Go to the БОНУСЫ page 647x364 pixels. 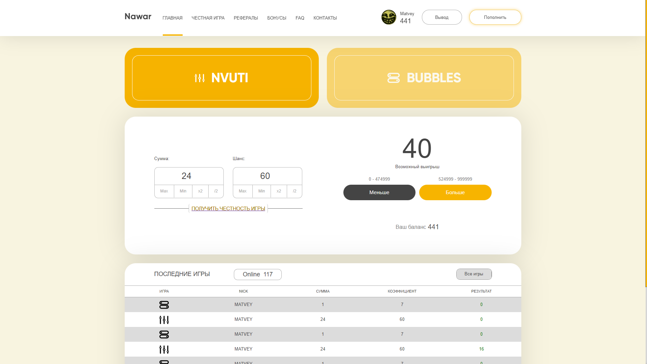click(x=277, y=18)
